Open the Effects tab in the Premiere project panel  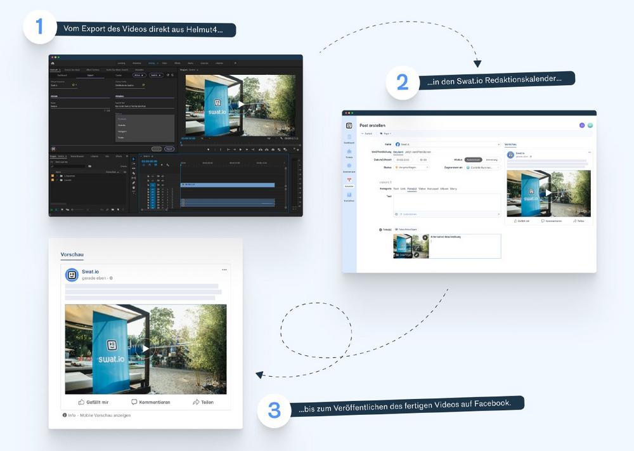coord(119,156)
